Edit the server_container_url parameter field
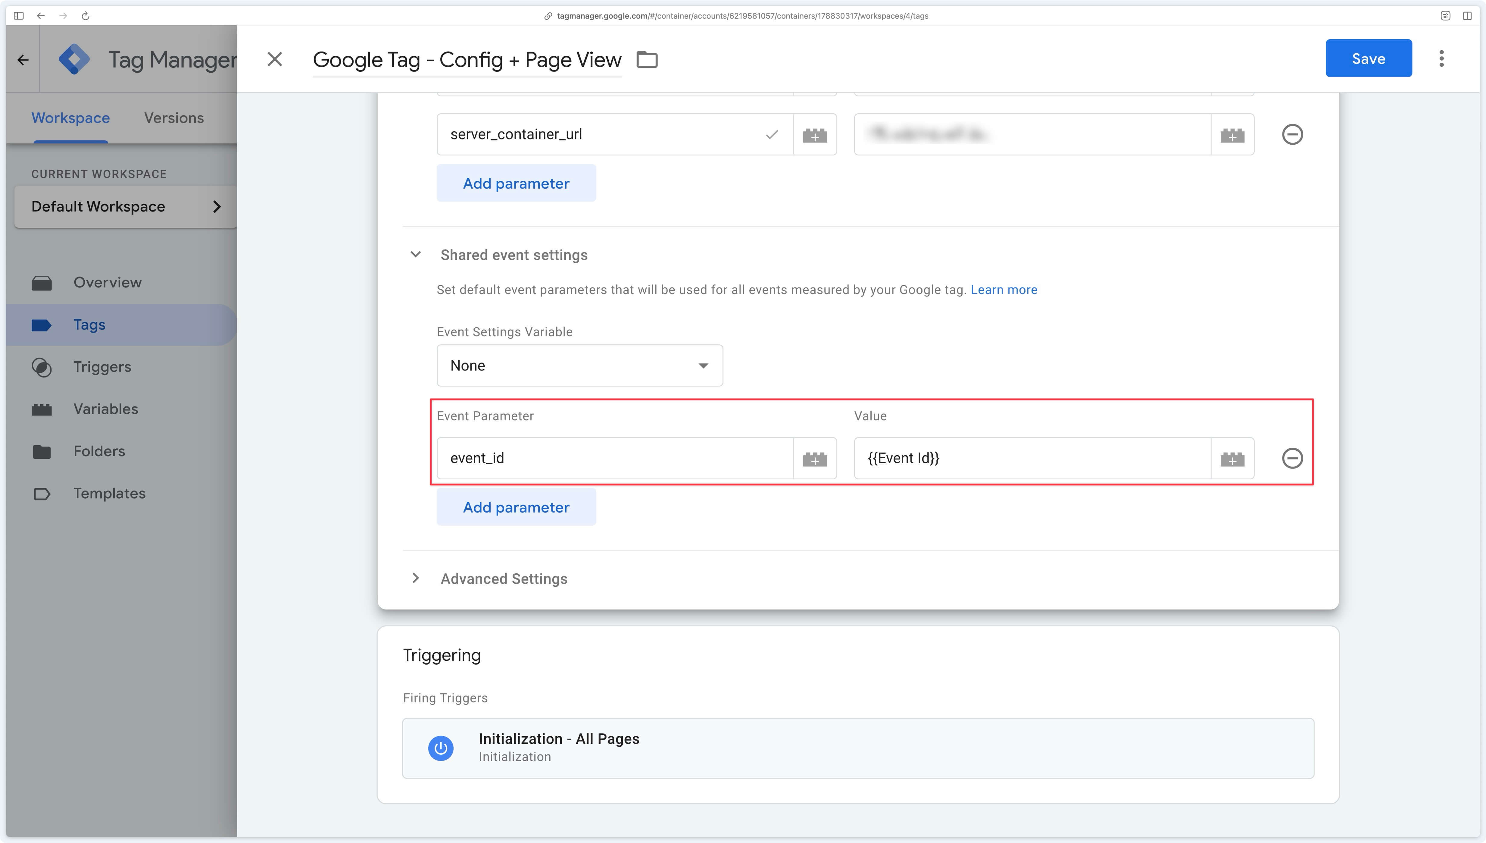 pyautogui.click(x=615, y=134)
